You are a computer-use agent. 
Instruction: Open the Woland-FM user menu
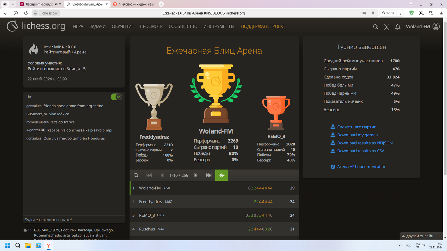[423, 26]
